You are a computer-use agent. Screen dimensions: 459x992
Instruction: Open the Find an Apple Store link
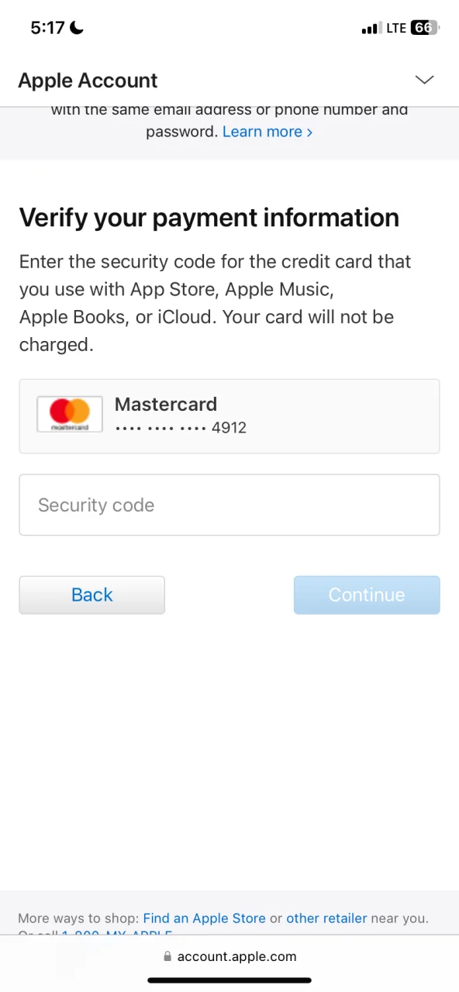[205, 918]
